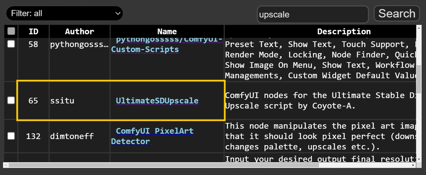426x175 pixels.
Task: Open the "Filter: all" dropdown
Action: click(64, 14)
